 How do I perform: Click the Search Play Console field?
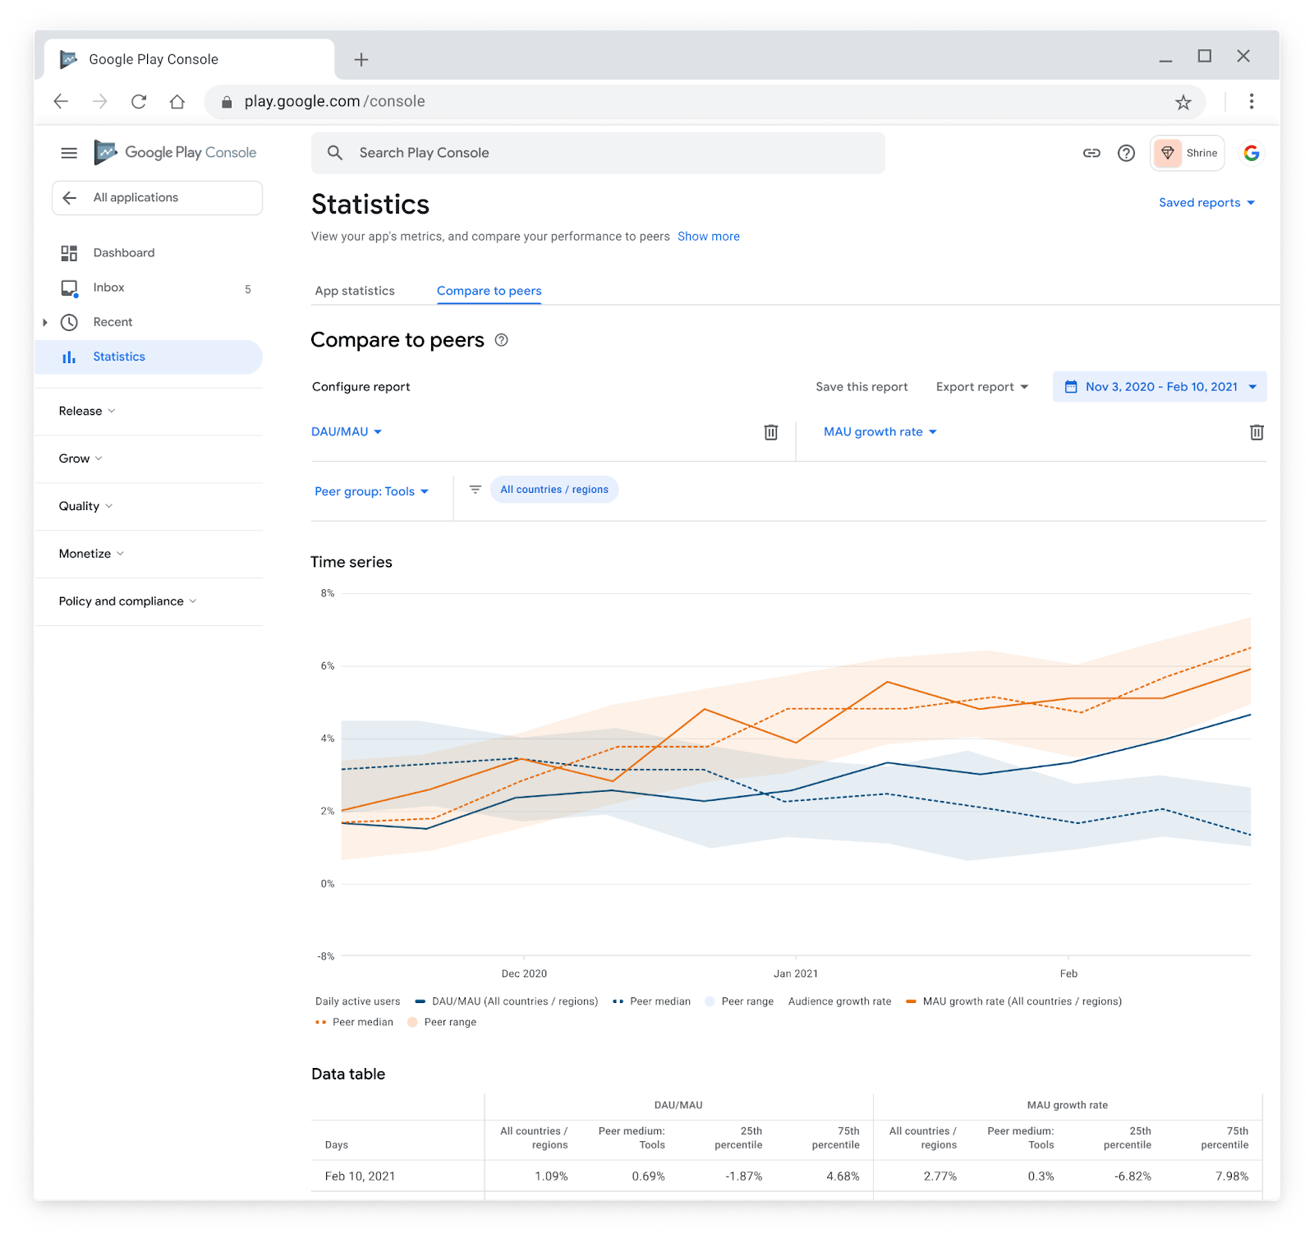click(x=598, y=153)
